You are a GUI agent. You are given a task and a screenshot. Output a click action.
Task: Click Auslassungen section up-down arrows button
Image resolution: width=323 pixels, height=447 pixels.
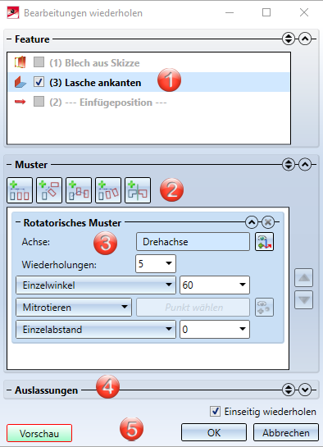coord(289,390)
